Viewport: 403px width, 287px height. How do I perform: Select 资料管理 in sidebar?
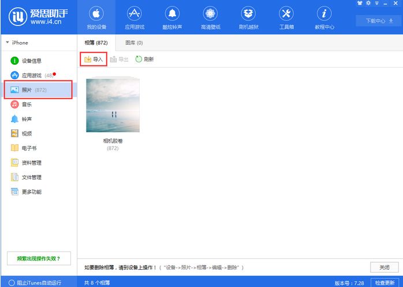pos(39,163)
